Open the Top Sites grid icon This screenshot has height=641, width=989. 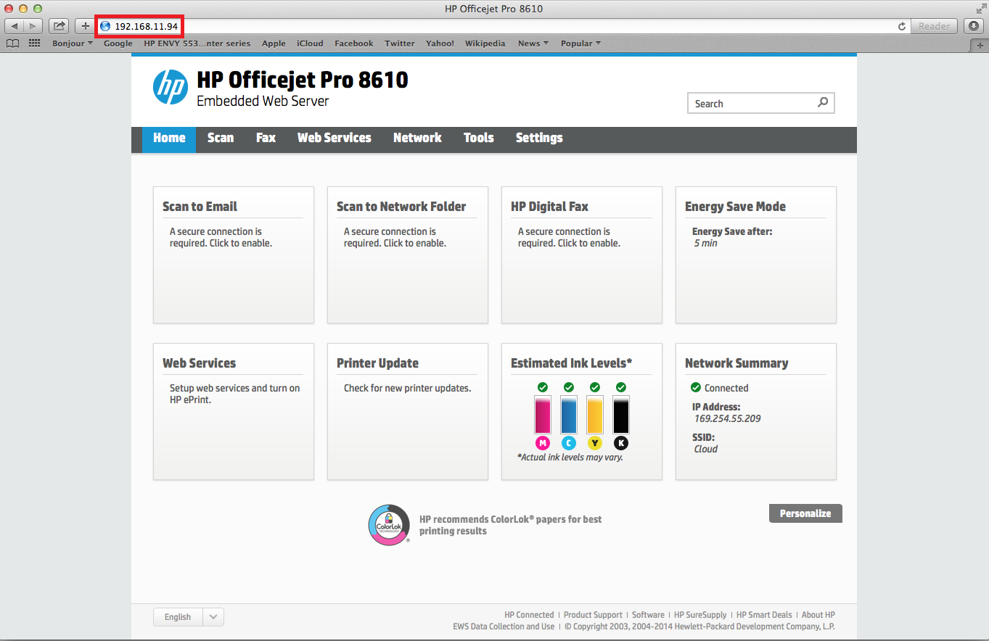[x=34, y=44]
